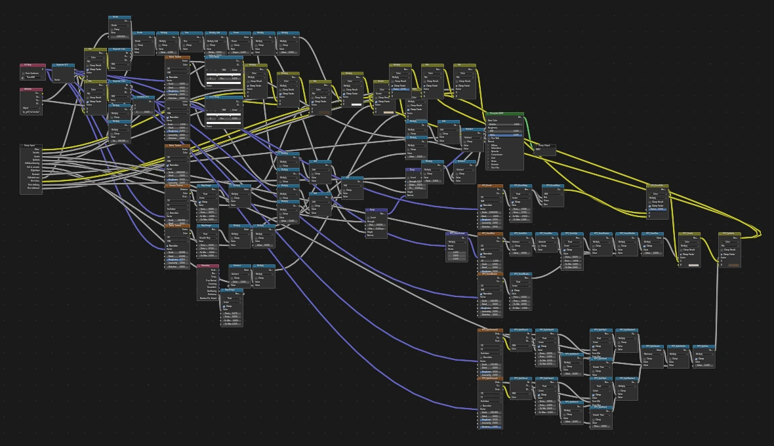Toggle Clamp Factor checkbox in Screen mix node
This screenshot has height=446, width=774.
376,102
